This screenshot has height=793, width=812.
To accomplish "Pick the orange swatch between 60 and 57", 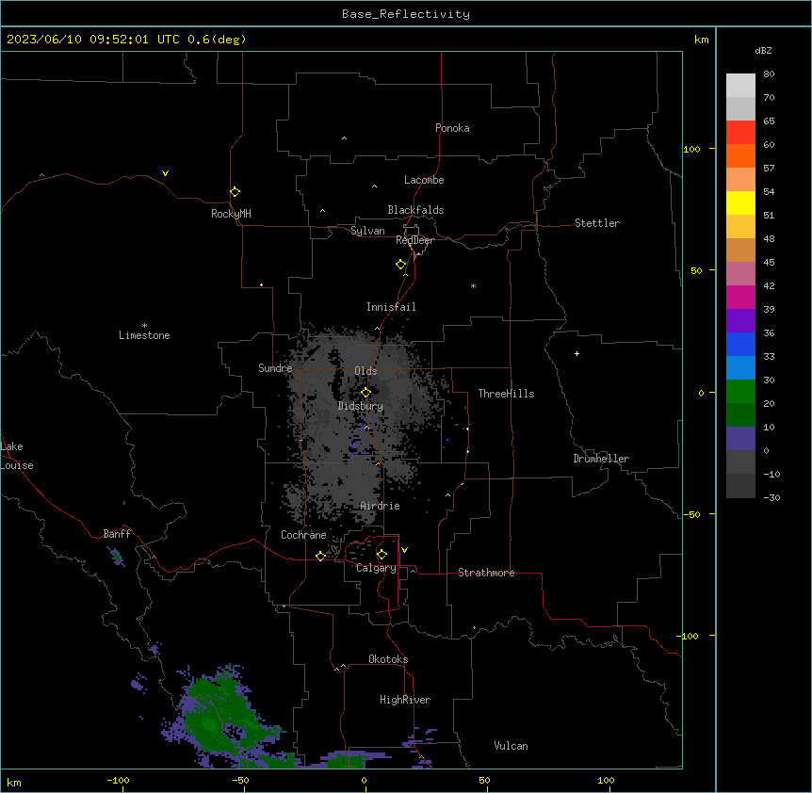I will 740,155.
